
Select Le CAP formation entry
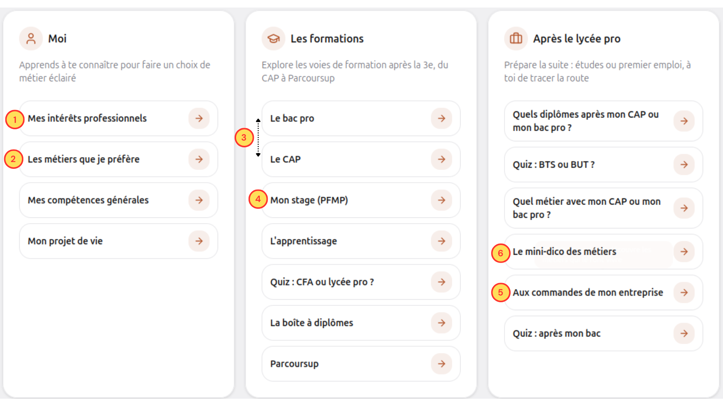point(361,159)
